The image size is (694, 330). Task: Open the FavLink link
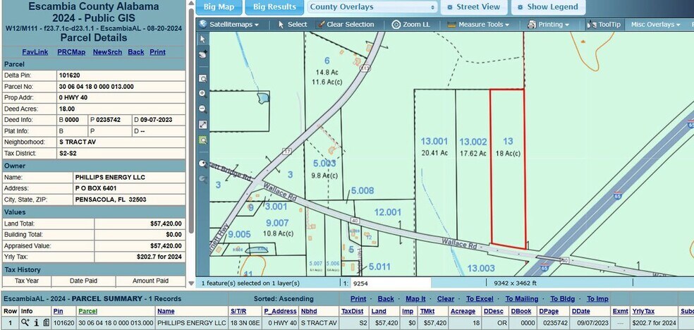coord(35,52)
